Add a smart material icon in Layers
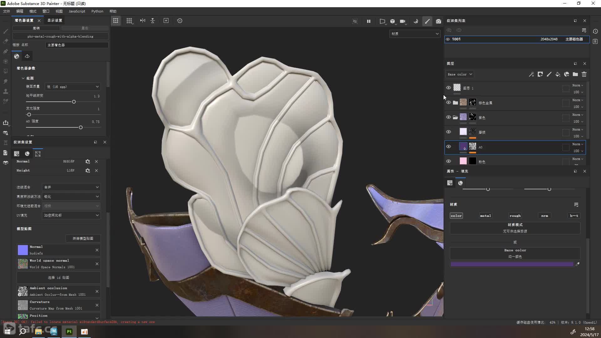Viewport: 601px width, 338px height. click(x=567, y=74)
